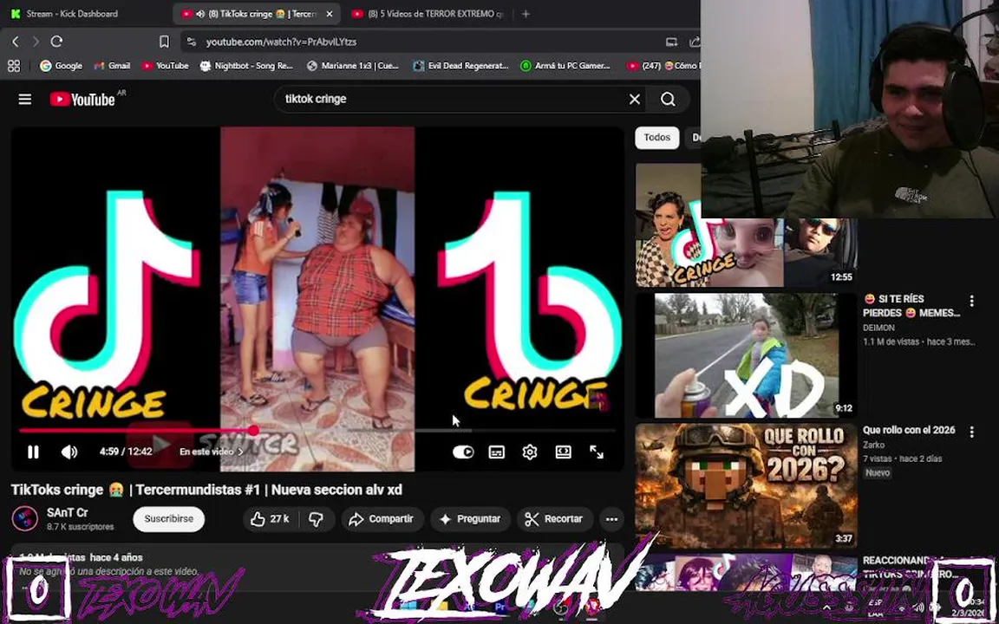Open the player settings gear
Screen dimensions: 999x624
coord(530,452)
